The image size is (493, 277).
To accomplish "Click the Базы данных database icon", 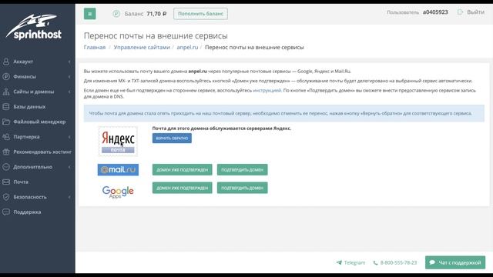I will click(6, 107).
